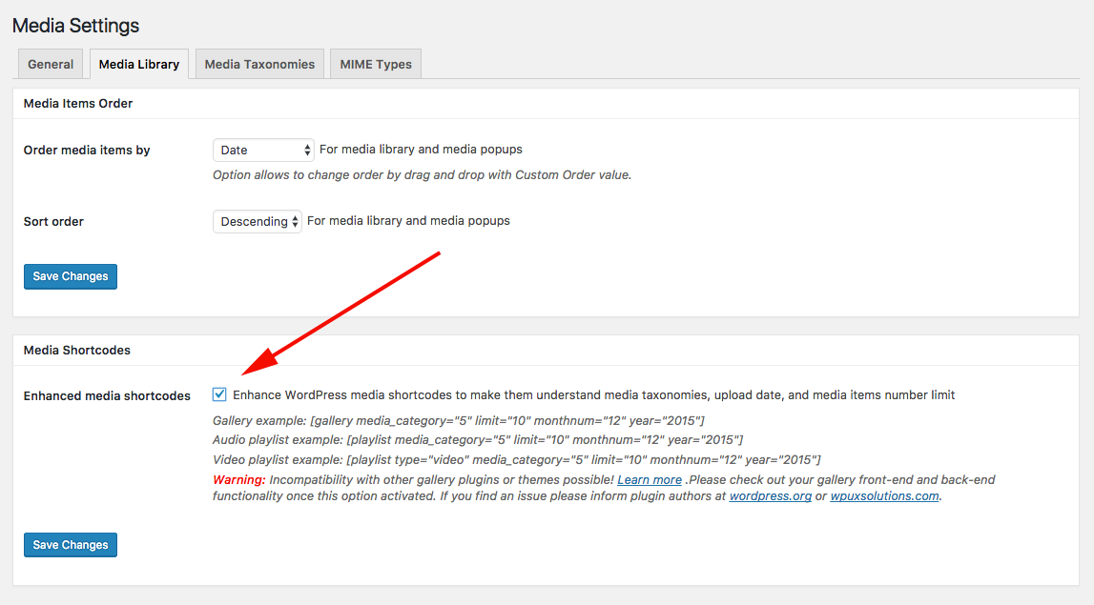This screenshot has height=605, width=1094.
Task: Visit the wordpress.org link
Action: point(770,495)
